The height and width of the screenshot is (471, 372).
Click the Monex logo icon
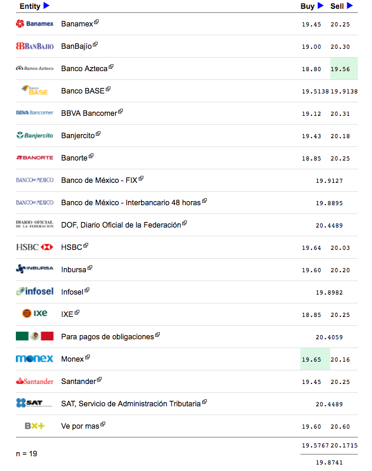coord(35,359)
